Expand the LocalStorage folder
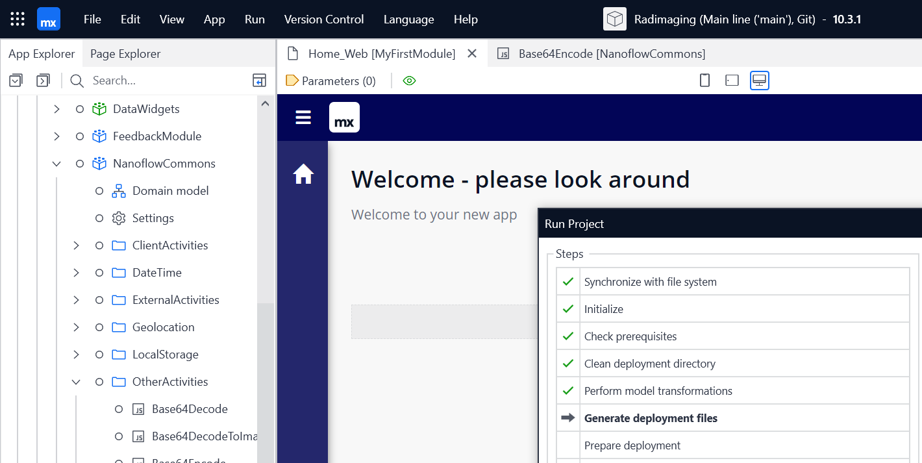The height and width of the screenshot is (463, 922). pyautogui.click(x=76, y=355)
